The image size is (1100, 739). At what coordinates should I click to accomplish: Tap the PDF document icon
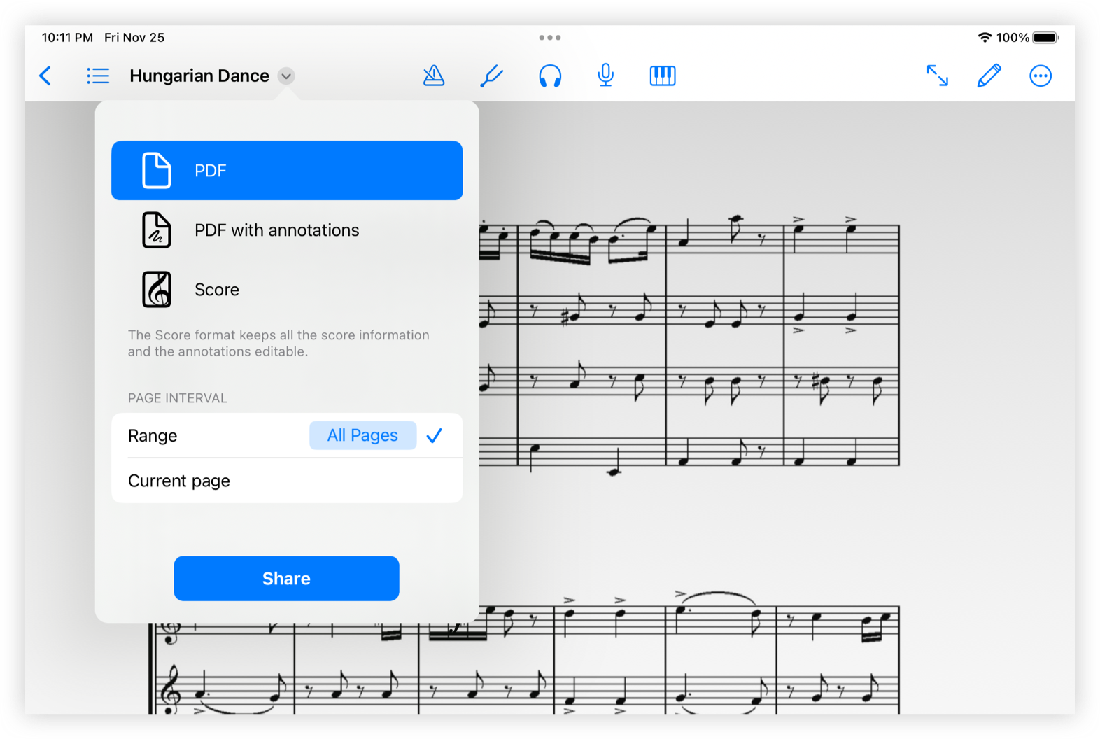point(156,171)
